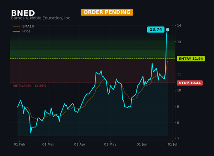Click the BNED ticker title
The width and height of the screenshot is (214, 156).
23,13
